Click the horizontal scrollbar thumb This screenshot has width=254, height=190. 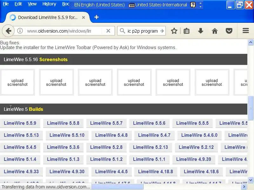tap(117, 187)
